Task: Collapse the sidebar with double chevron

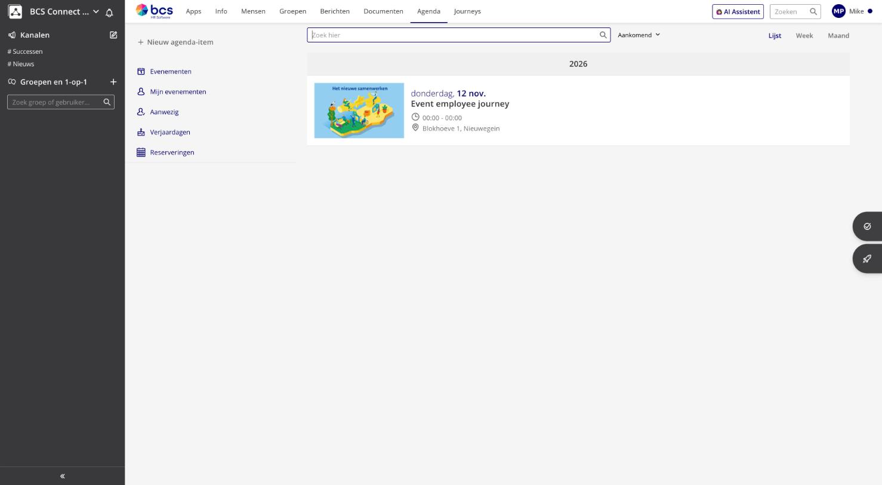Action: click(62, 476)
